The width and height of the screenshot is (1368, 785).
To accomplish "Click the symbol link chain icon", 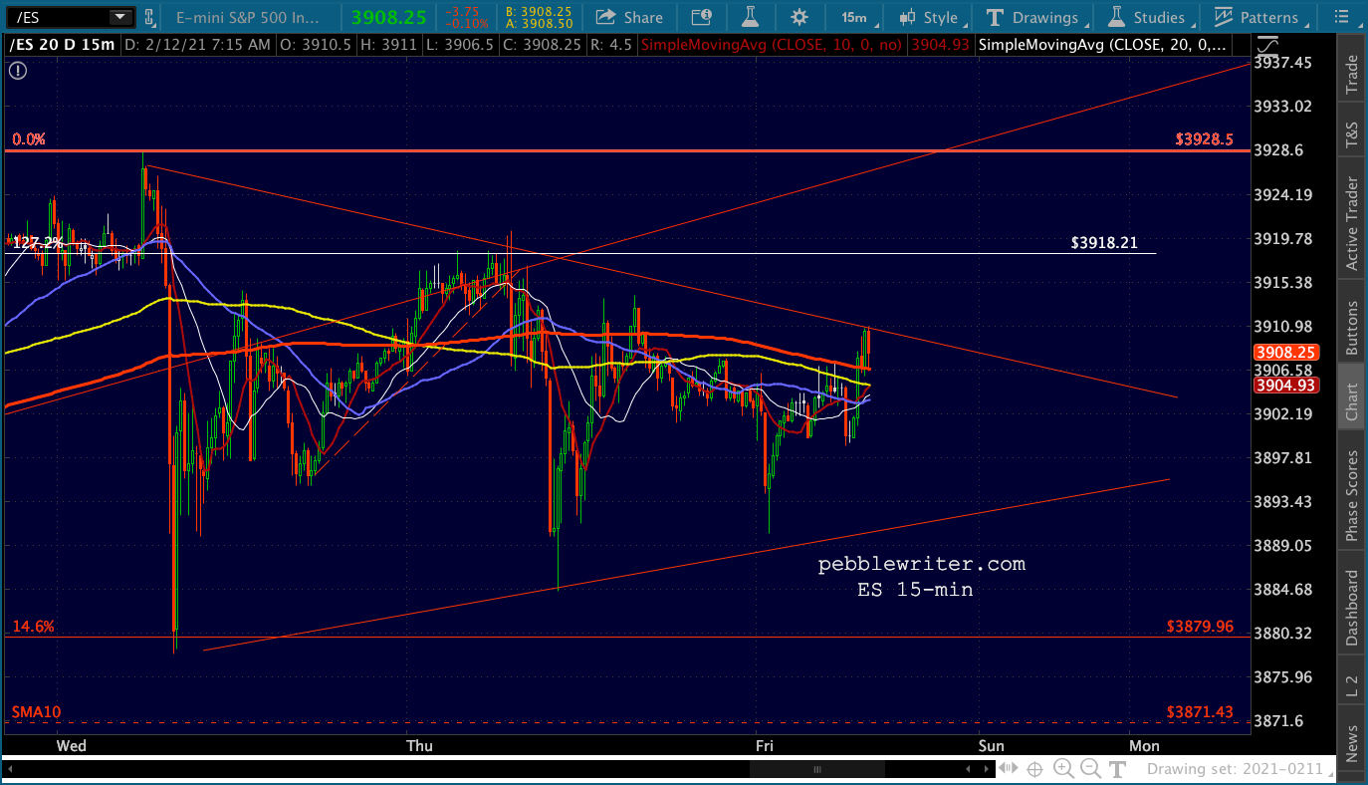I will pyautogui.click(x=148, y=17).
